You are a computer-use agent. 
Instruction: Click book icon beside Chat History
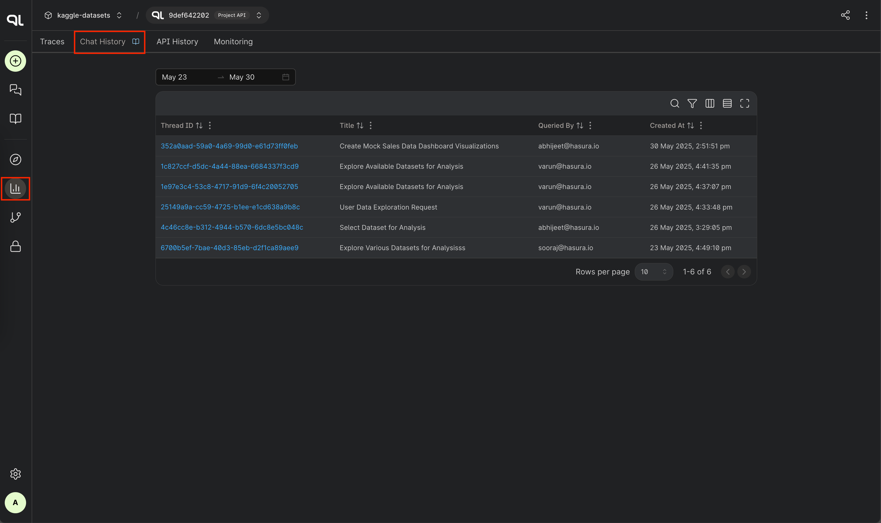coord(136,42)
